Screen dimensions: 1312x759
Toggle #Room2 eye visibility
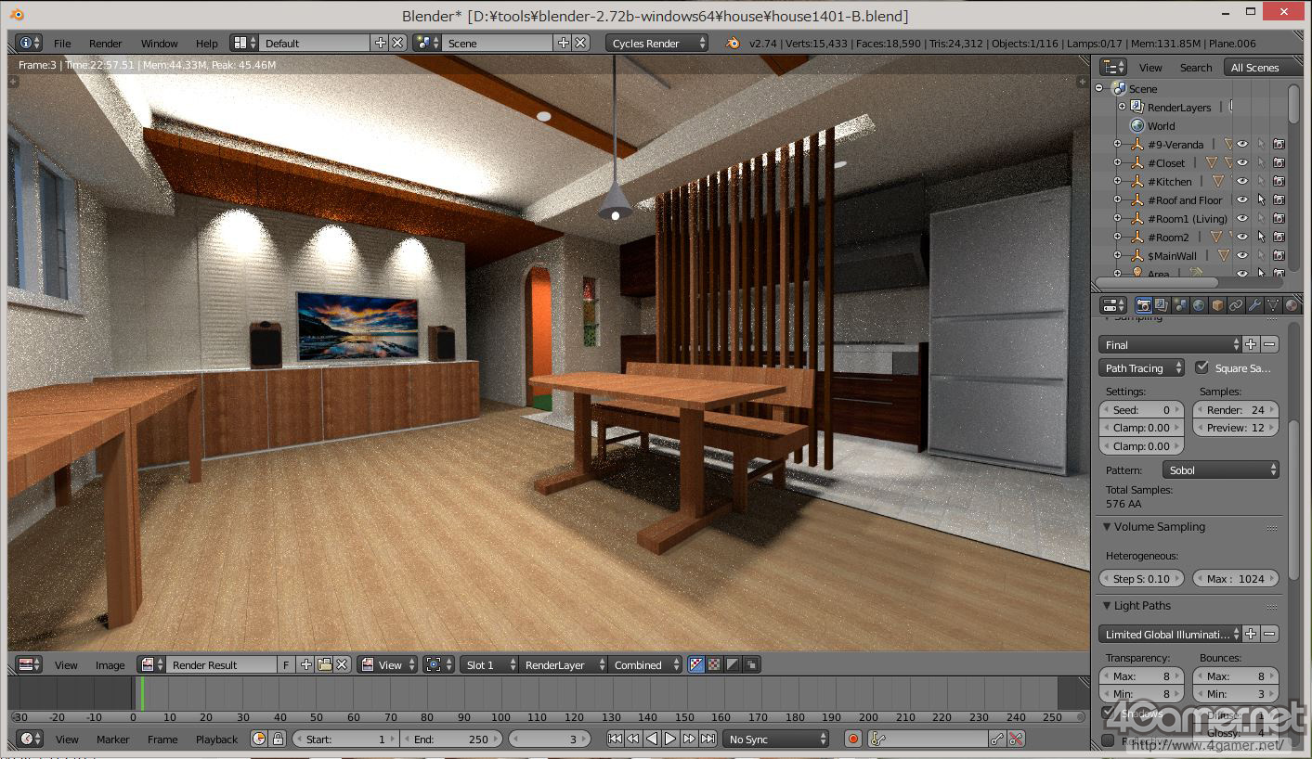[1242, 237]
